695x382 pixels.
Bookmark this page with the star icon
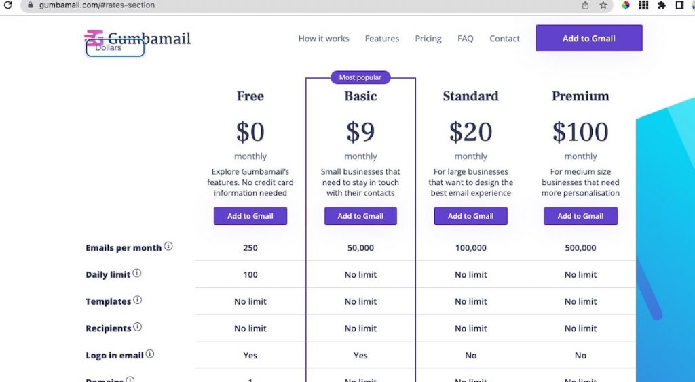[x=603, y=5]
